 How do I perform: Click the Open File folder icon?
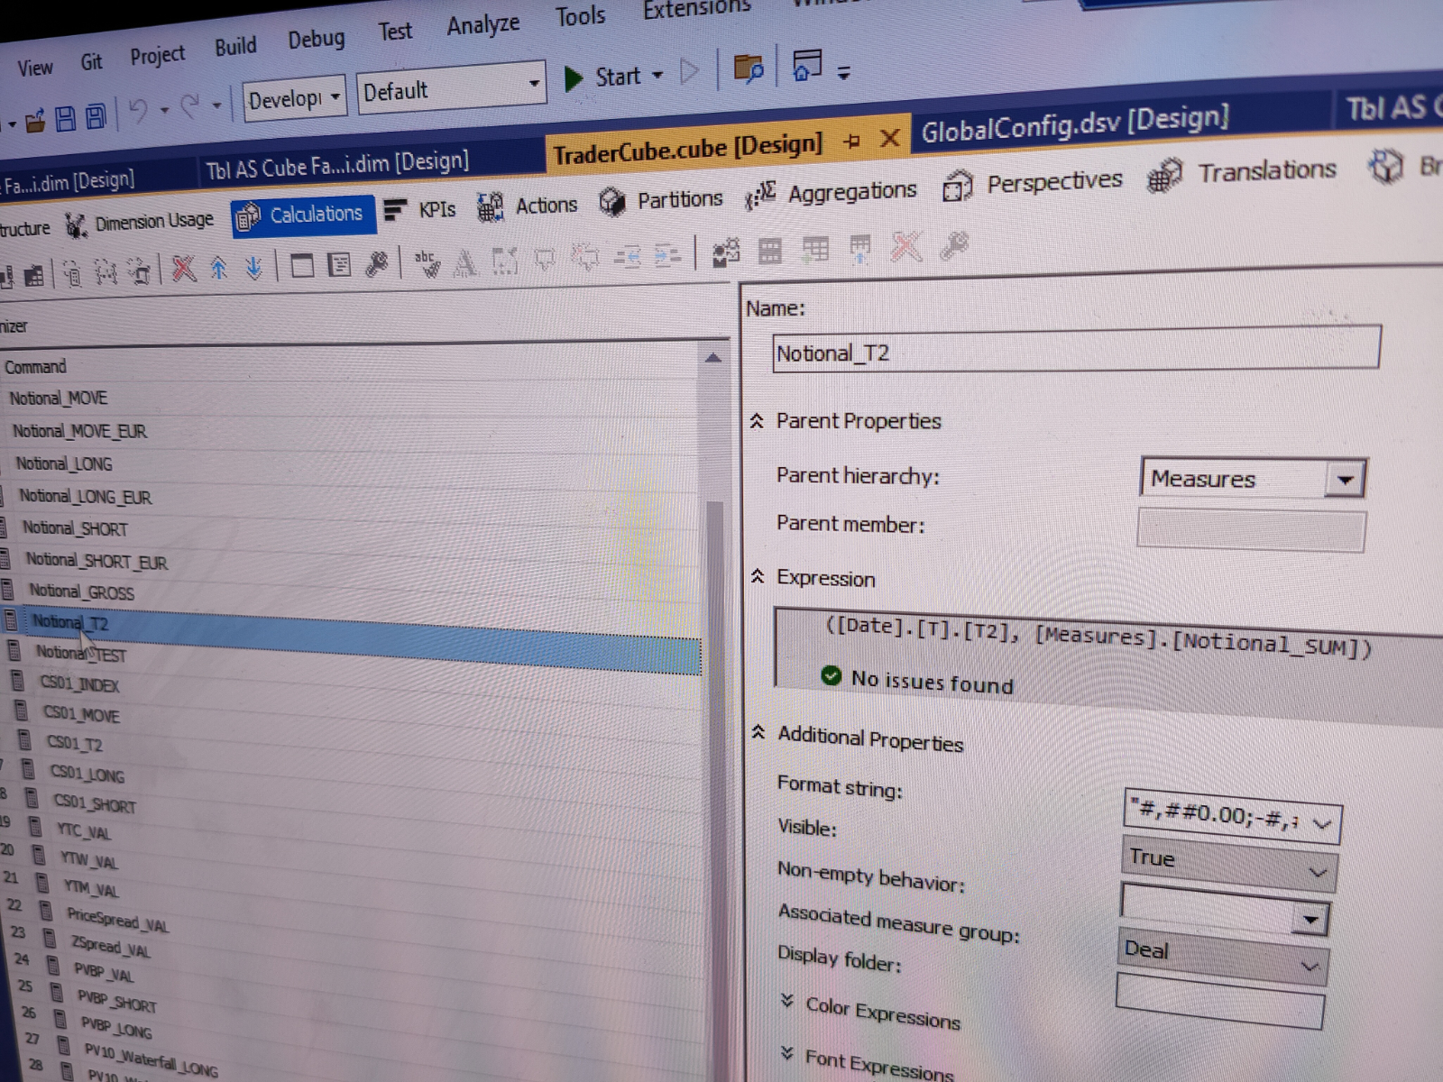click(x=35, y=120)
